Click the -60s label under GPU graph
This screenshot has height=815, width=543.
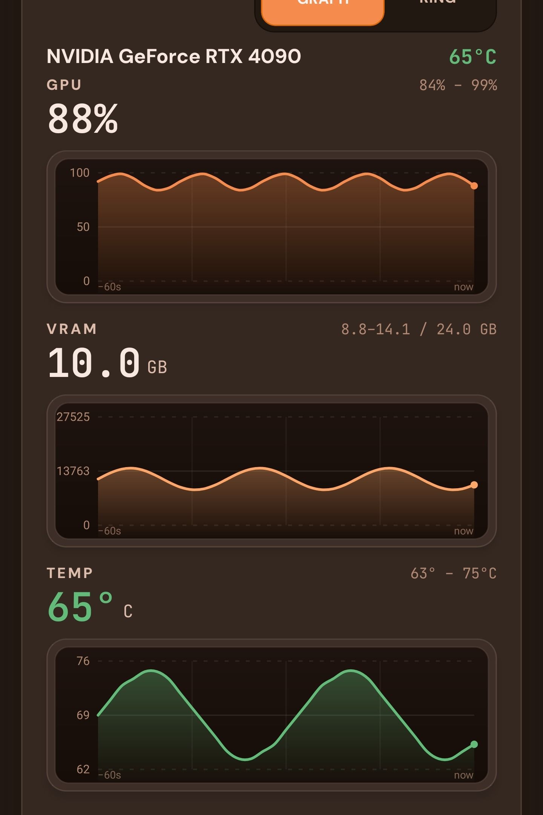click(x=110, y=287)
